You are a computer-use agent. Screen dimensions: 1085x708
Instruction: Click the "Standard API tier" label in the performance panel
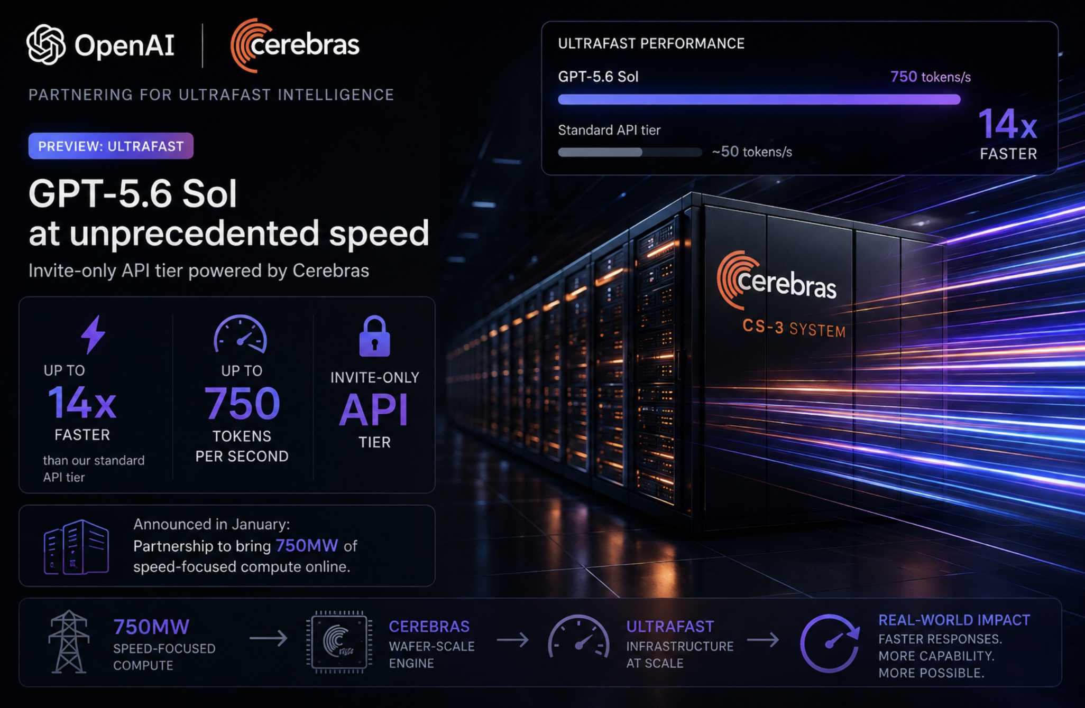tap(609, 130)
